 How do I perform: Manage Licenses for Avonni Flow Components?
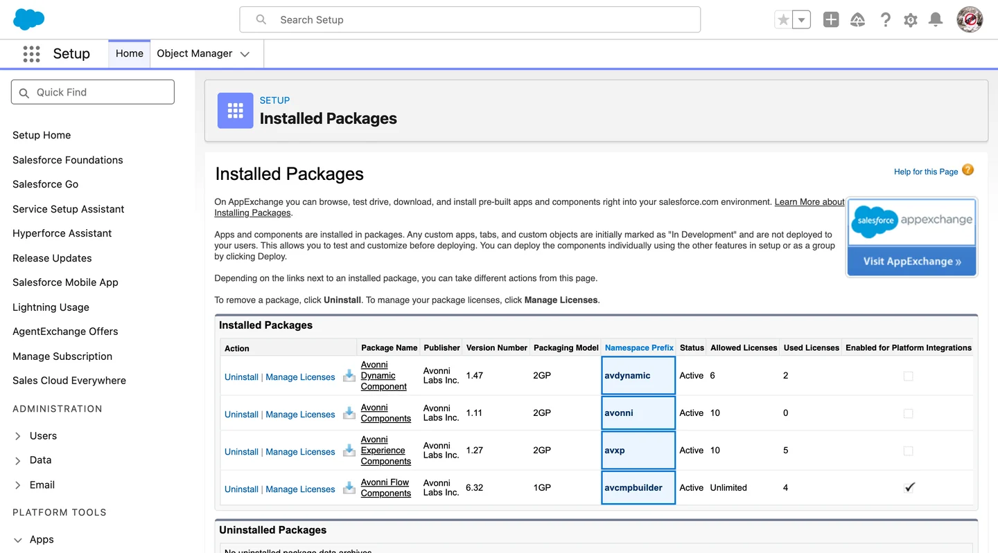(300, 489)
